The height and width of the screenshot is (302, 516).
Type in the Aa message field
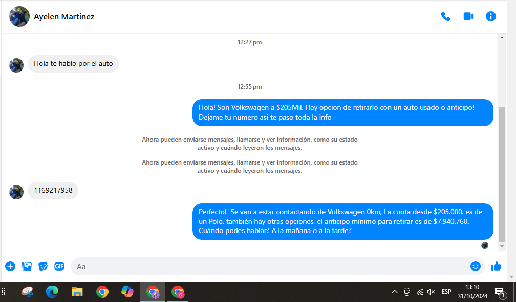point(266,266)
